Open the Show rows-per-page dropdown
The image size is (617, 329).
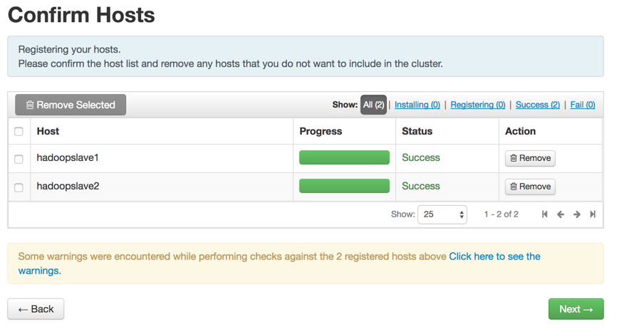[x=442, y=214]
